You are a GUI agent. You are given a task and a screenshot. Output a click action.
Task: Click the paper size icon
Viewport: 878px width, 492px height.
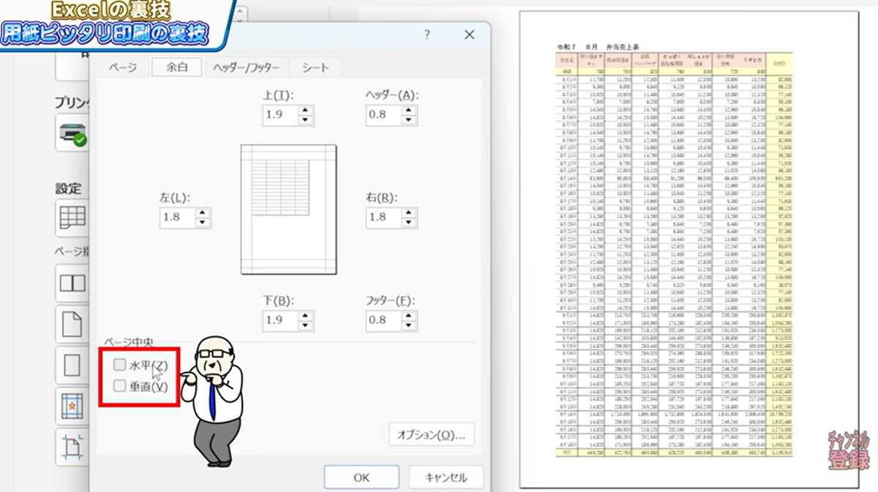pyautogui.click(x=72, y=364)
